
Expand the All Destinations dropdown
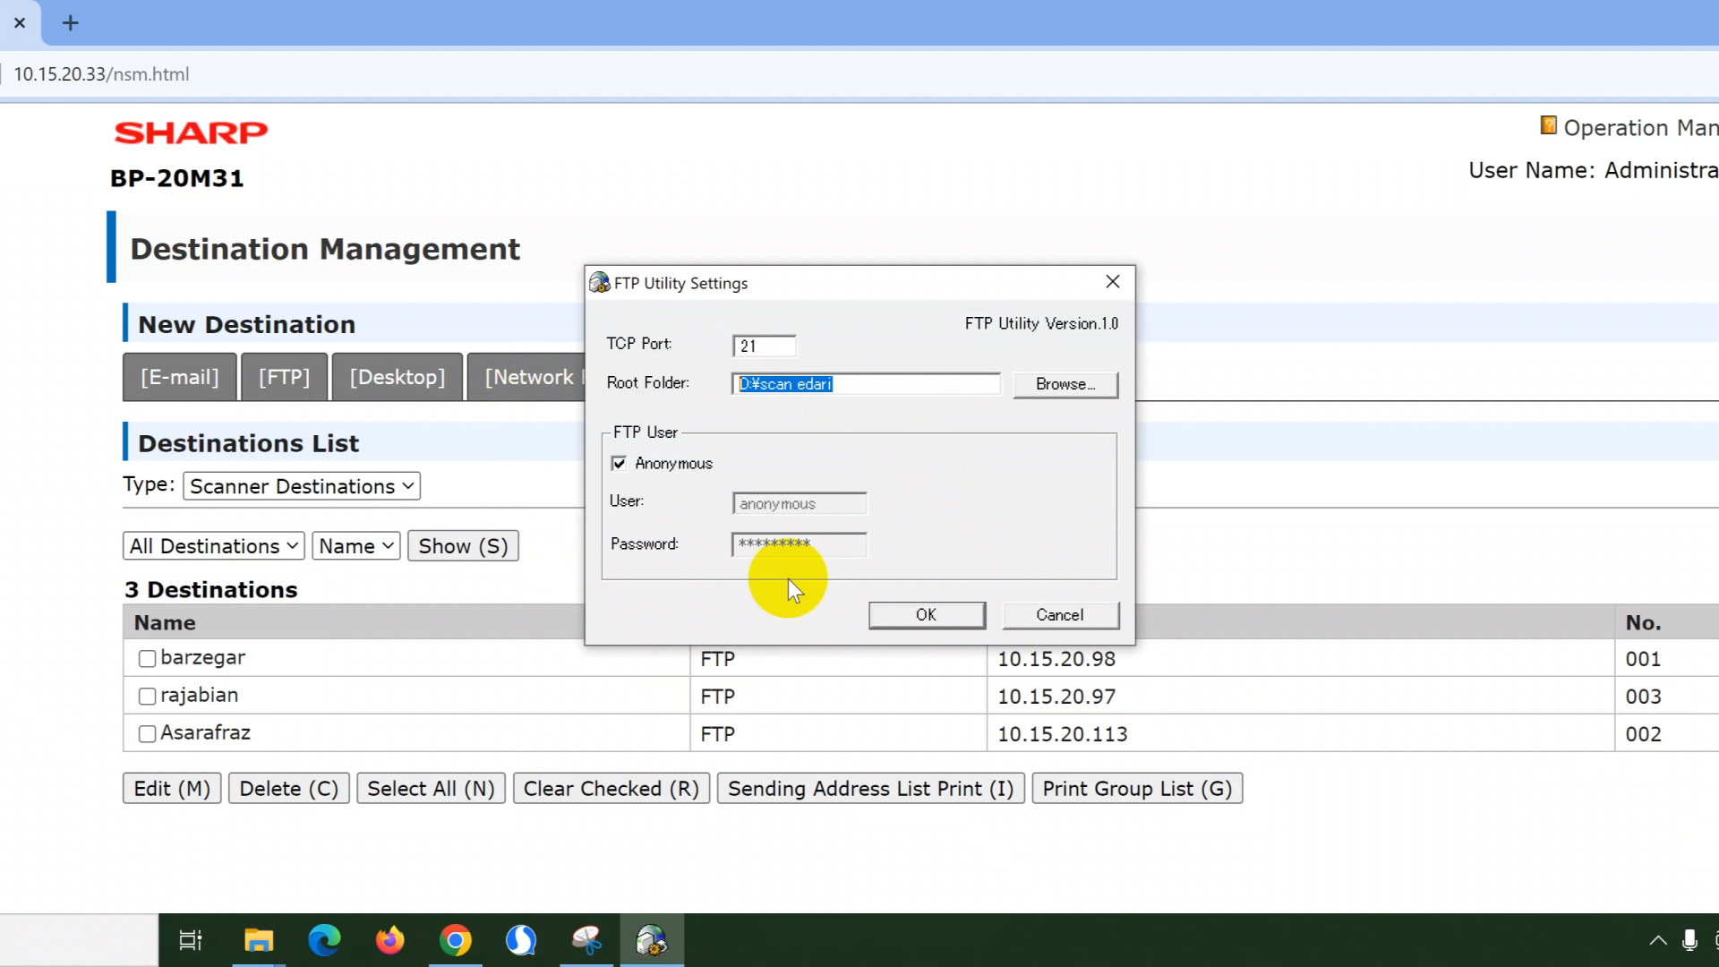(x=214, y=546)
